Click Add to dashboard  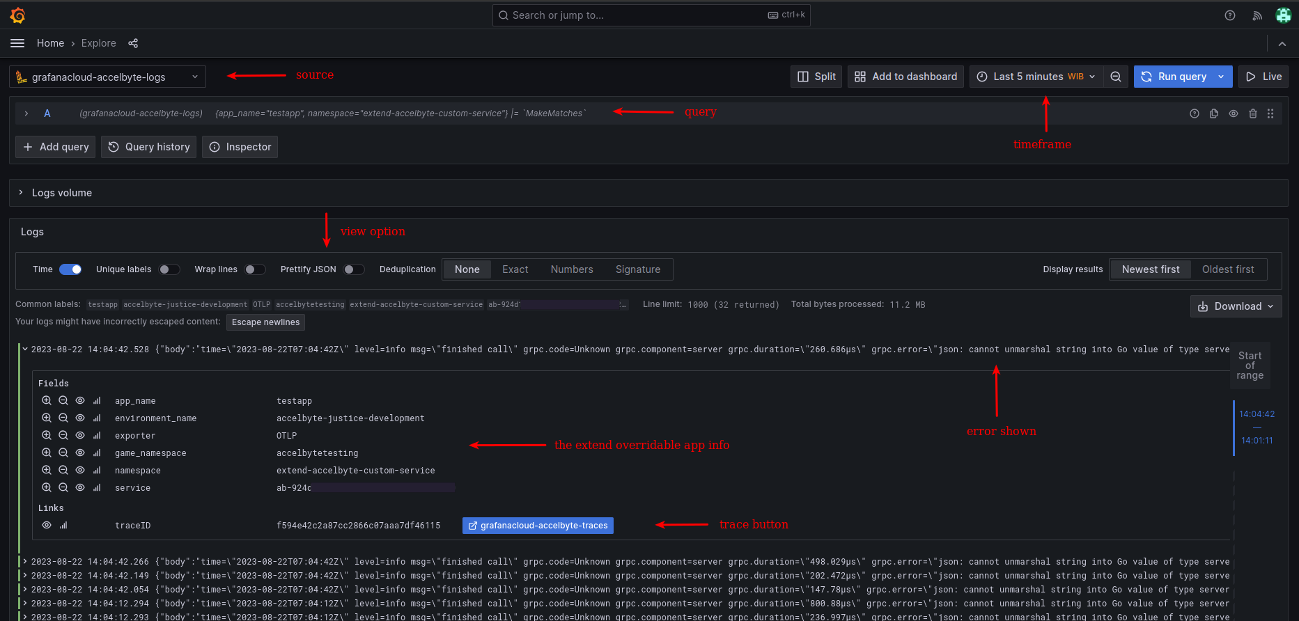(905, 77)
